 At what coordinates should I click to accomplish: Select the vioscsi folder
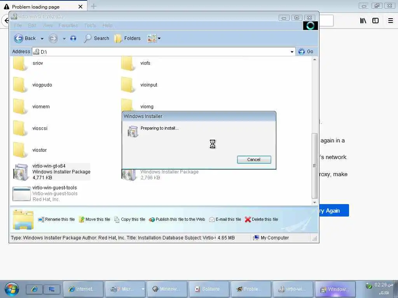pyautogui.click(x=30, y=128)
